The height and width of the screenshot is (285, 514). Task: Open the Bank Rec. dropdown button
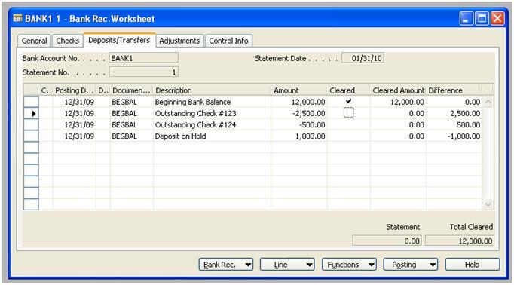click(x=226, y=265)
